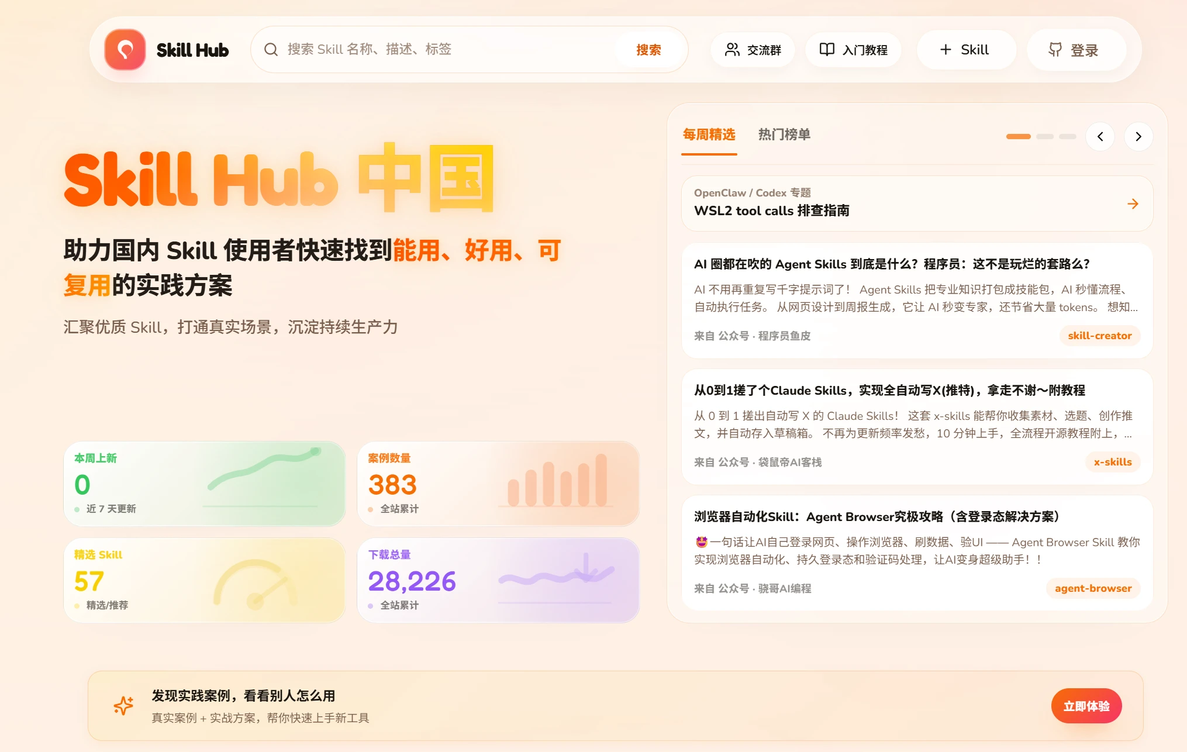This screenshot has width=1187, height=752.
Task: Click the Skill Hub brand name text
Action: click(x=192, y=50)
